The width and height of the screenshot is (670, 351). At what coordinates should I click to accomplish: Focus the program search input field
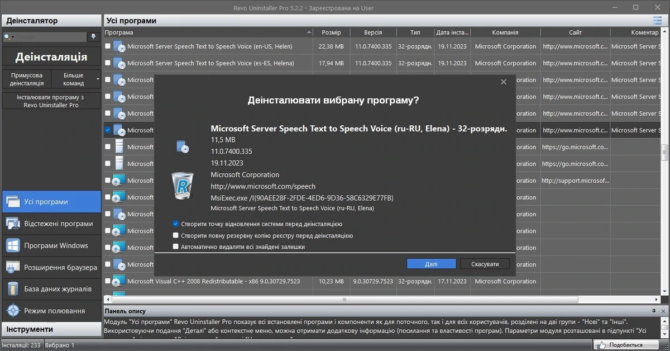(50, 37)
